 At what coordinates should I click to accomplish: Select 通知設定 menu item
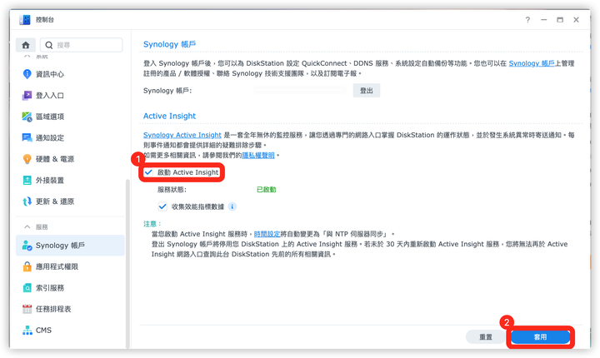tap(70, 137)
